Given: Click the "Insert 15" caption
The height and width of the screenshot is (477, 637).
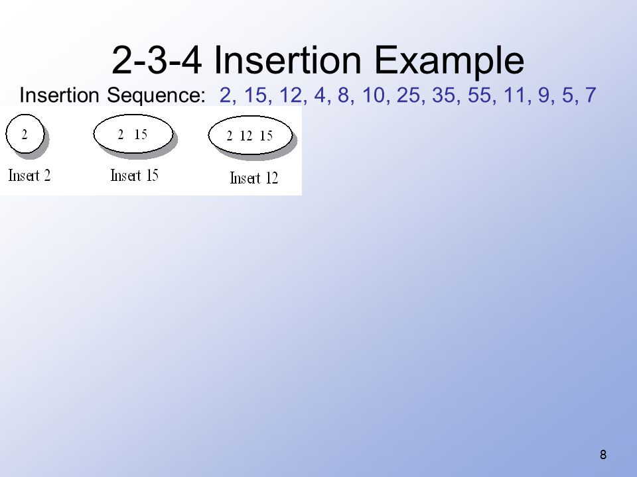Looking at the screenshot, I should (135, 176).
